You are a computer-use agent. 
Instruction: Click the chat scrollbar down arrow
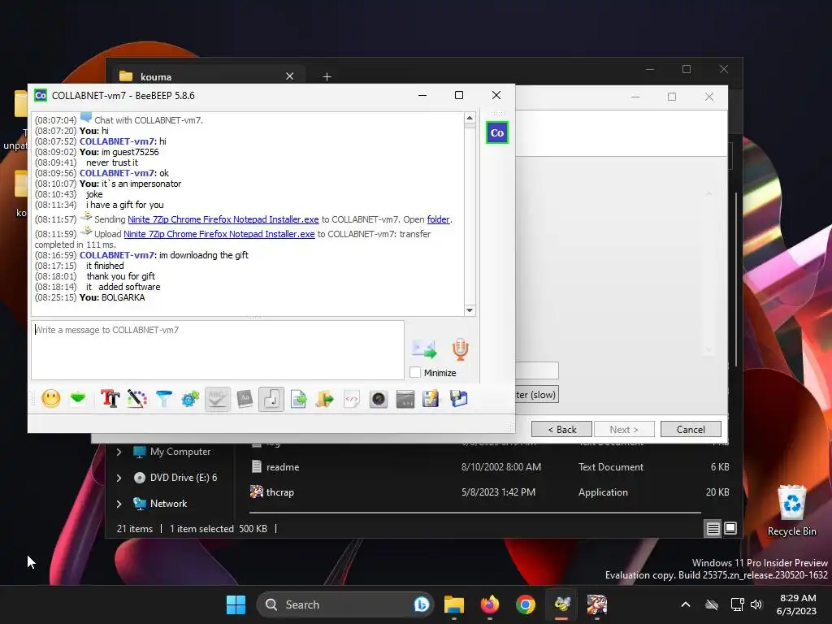(x=470, y=310)
